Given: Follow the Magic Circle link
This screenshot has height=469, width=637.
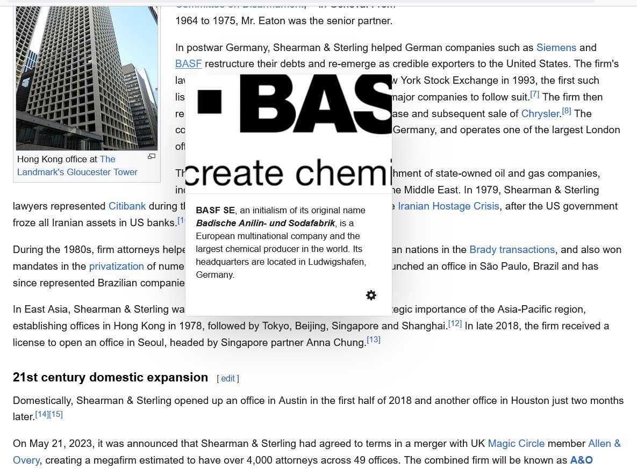Looking at the screenshot, I should (x=516, y=443).
